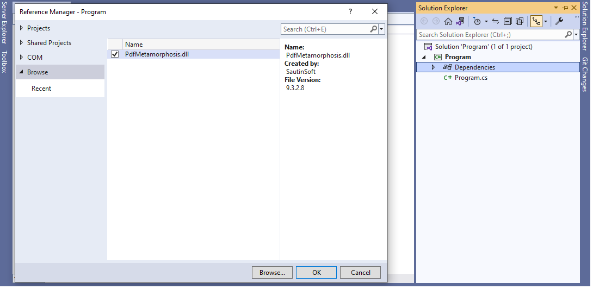Image resolution: width=593 pixels, height=289 pixels.
Task: Open the Git Changes side tab
Action: (585, 74)
